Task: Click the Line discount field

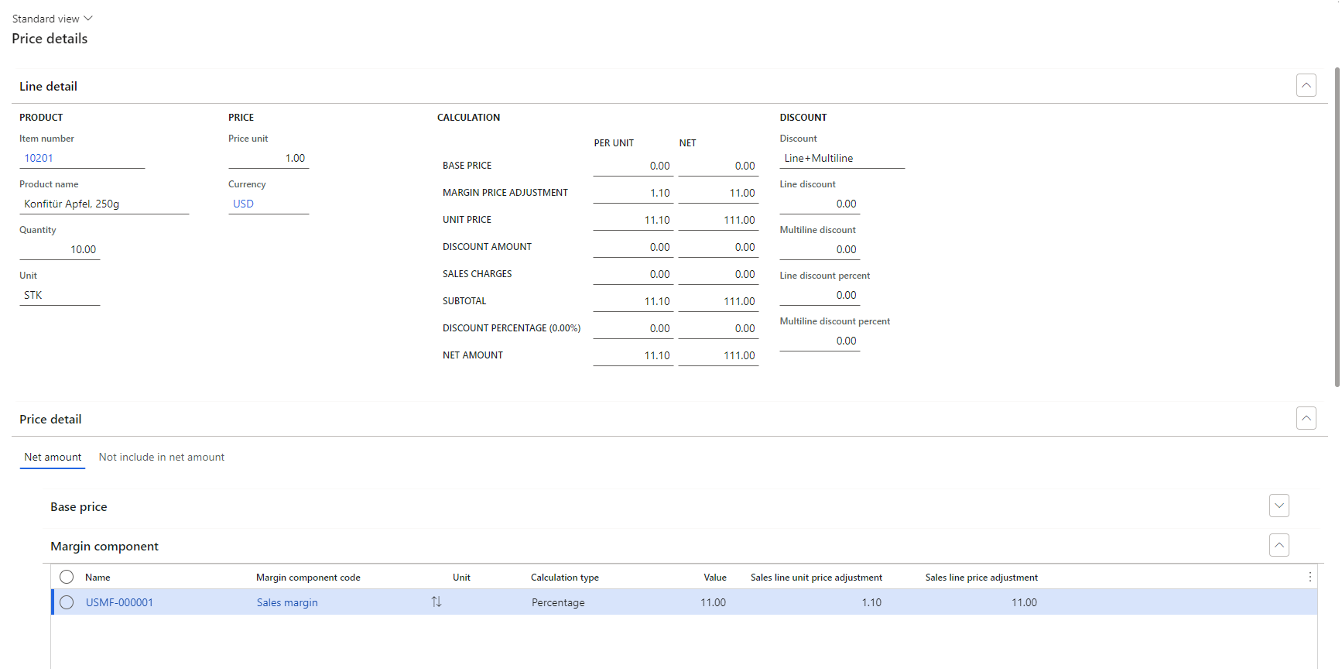Action: tap(820, 204)
